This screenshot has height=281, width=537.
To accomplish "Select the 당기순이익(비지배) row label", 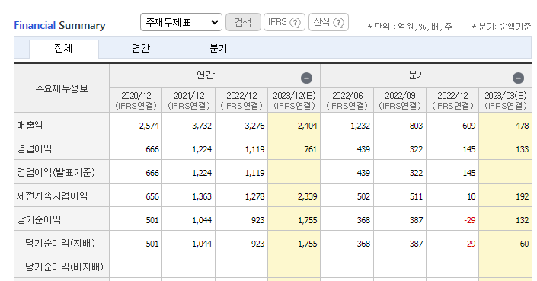I will pyautogui.click(x=64, y=267).
